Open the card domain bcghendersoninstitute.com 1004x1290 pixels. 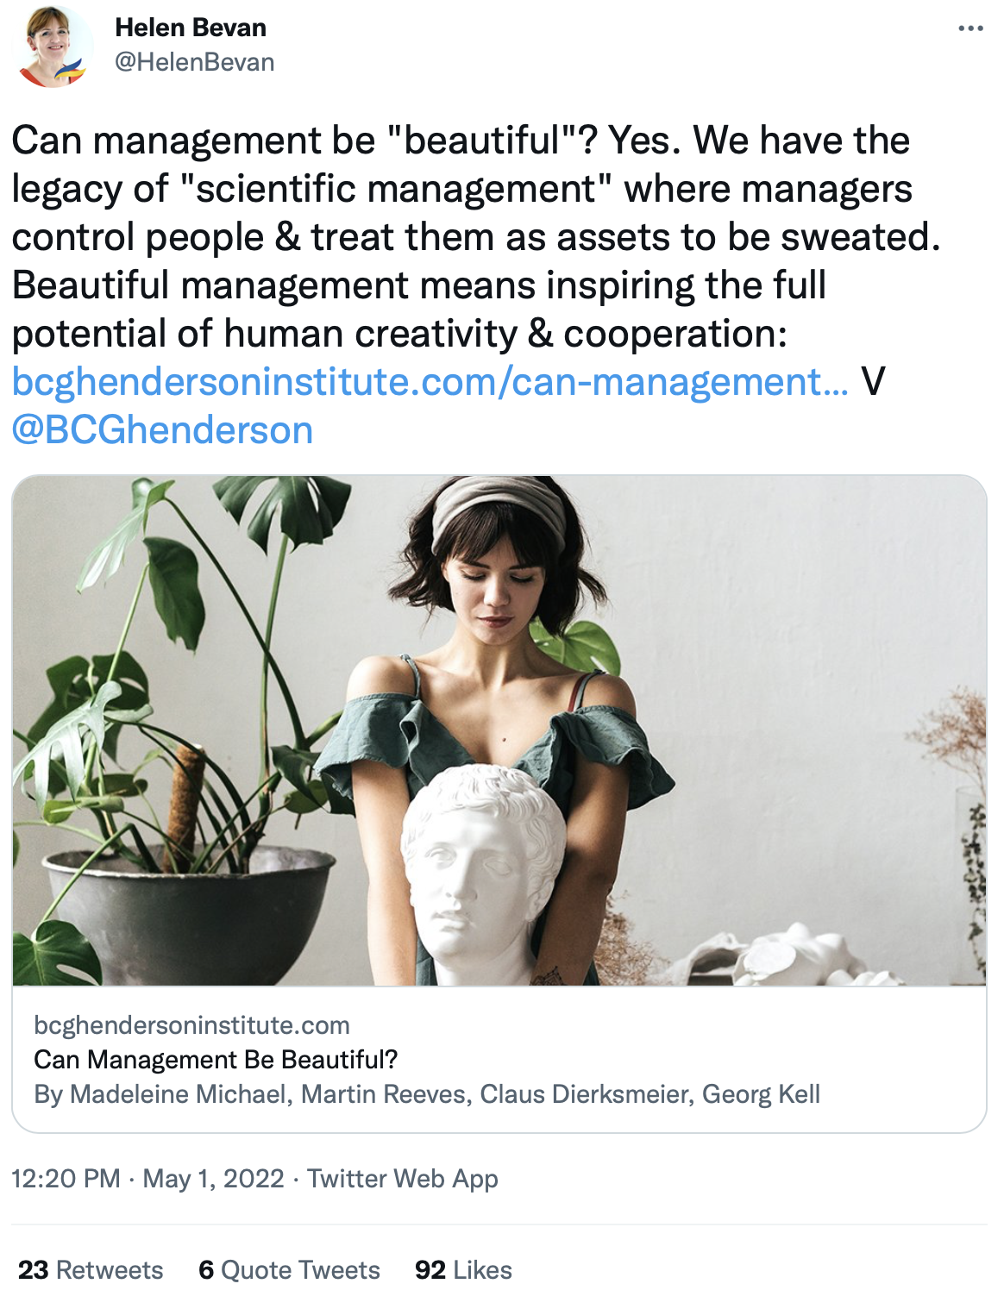(191, 1025)
